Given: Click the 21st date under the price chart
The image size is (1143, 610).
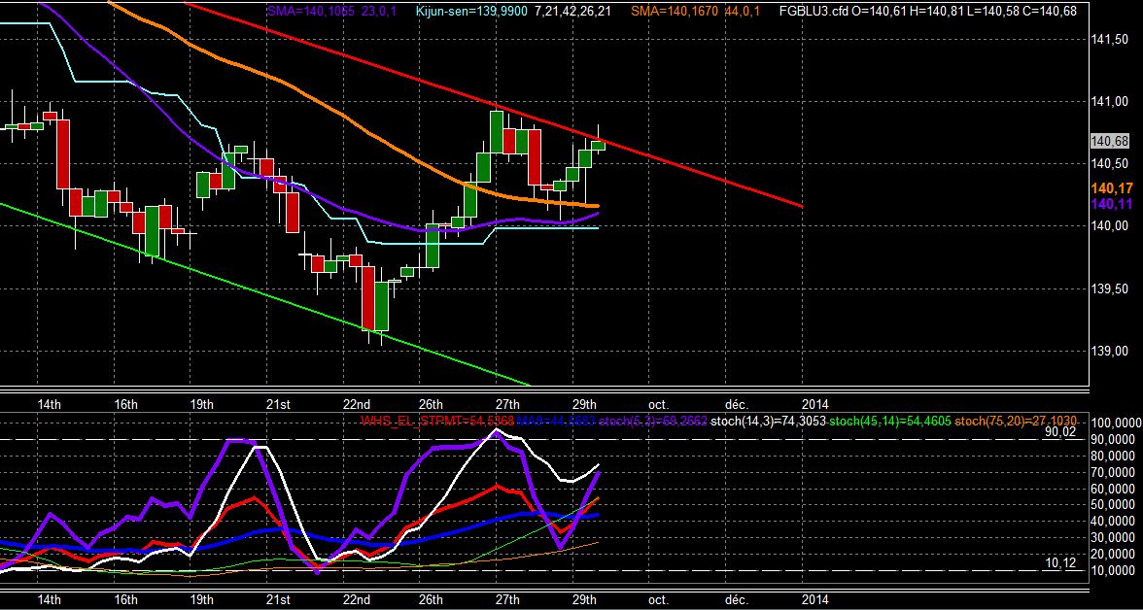Looking at the screenshot, I should coord(278,404).
